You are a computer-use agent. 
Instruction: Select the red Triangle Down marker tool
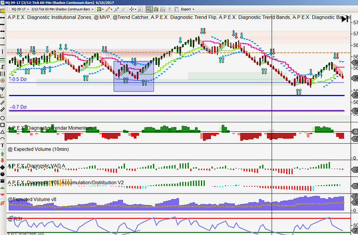click(x=3, y=195)
